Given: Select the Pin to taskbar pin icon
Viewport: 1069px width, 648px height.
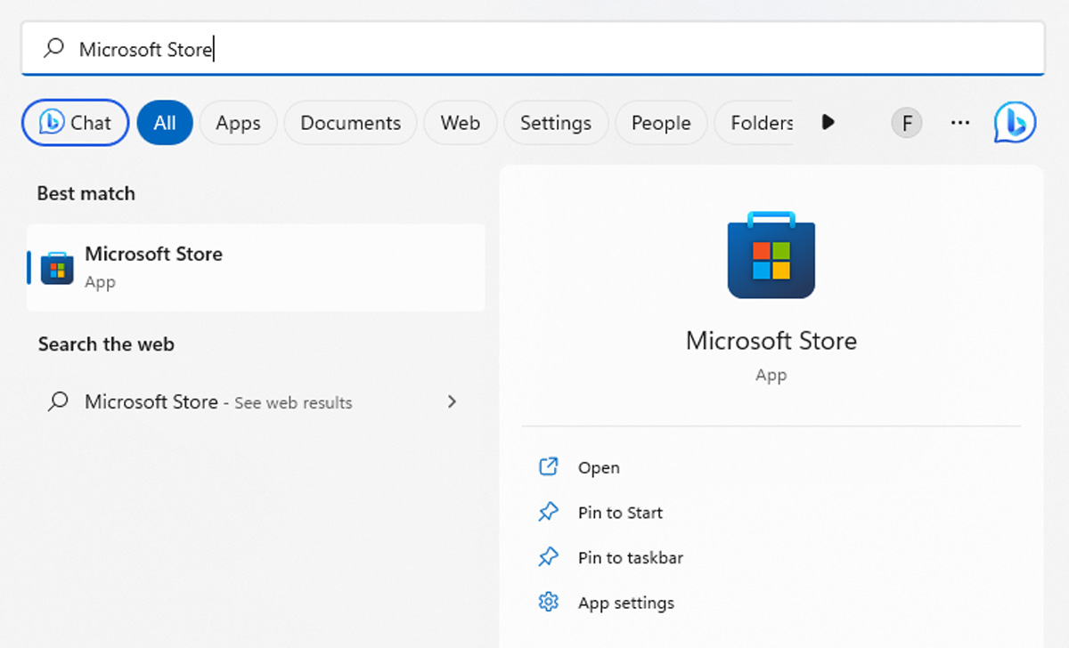Looking at the screenshot, I should coord(548,557).
